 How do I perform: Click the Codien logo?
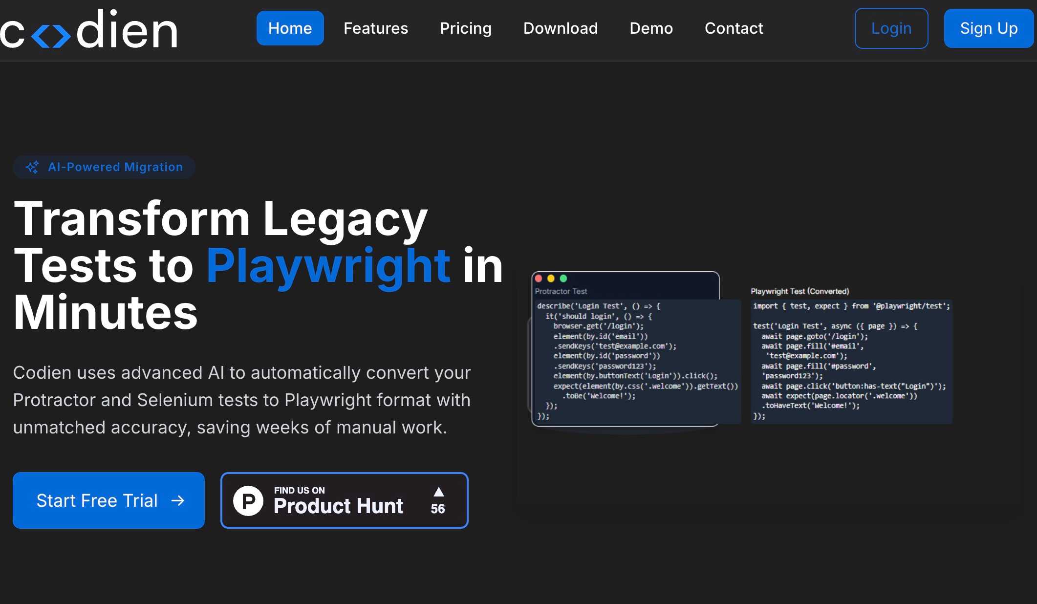[x=89, y=29]
